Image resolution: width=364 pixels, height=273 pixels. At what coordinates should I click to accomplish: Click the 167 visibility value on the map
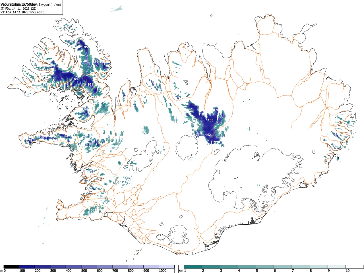[x=71, y=42]
